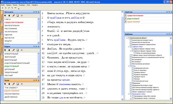Collapse Однородные члены tree node
173x104 pixels.
point(129,94)
